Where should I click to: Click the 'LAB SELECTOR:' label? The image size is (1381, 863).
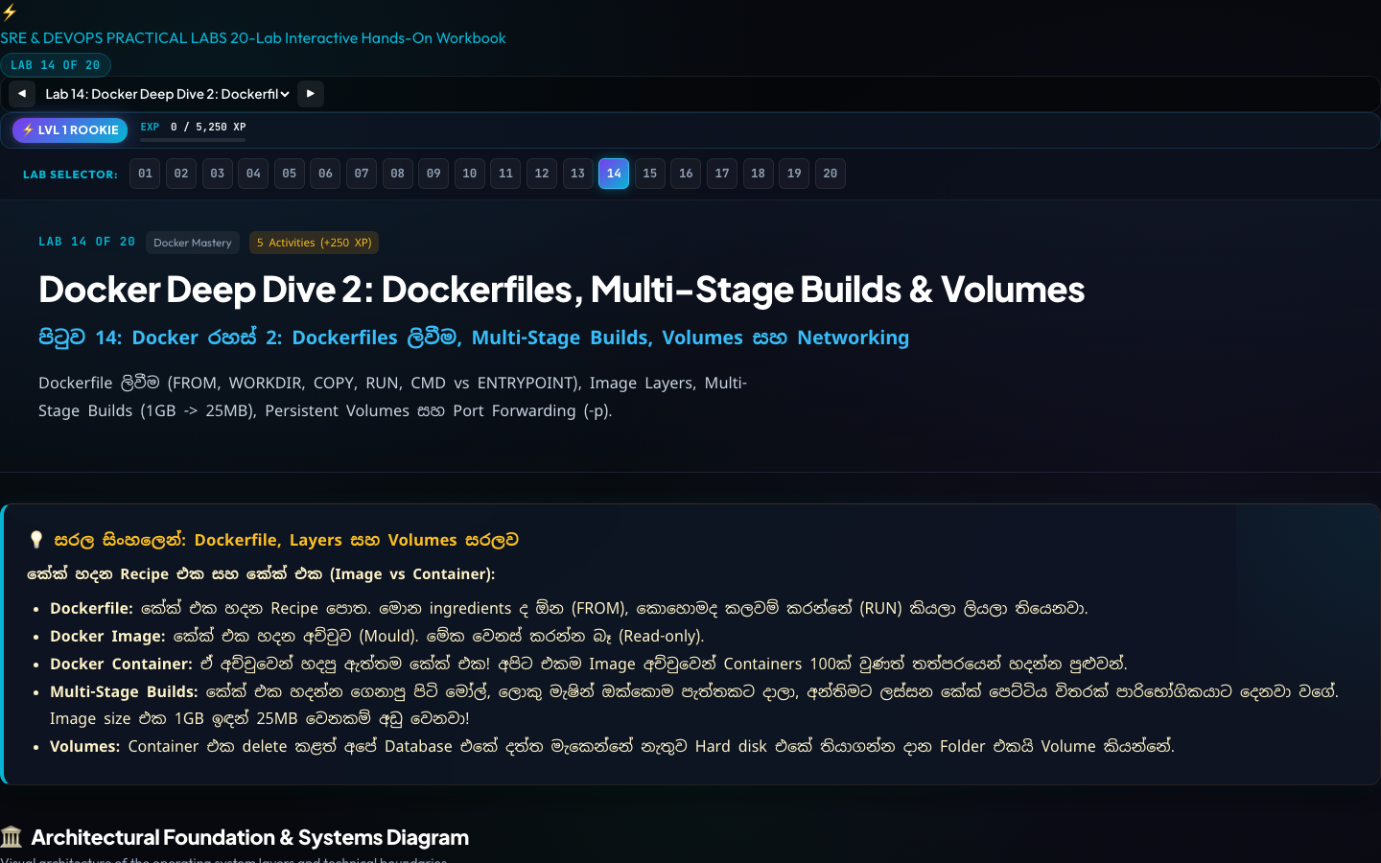click(x=71, y=175)
